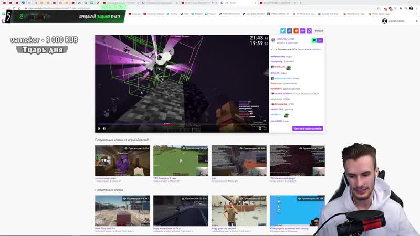Image resolution: width=420 pixels, height=236 pixels.
Task: Reload the page in the browser toolbar
Action: coord(14,8)
